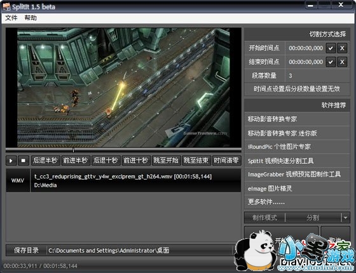Open SplitIt 视频快速分割工具 link
The height and width of the screenshot is (273, 356).
click(297, 161)
